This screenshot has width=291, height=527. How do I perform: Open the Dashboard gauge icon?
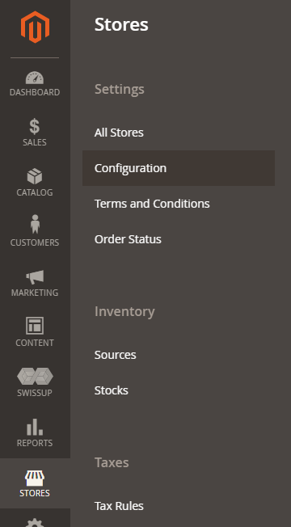35,78
